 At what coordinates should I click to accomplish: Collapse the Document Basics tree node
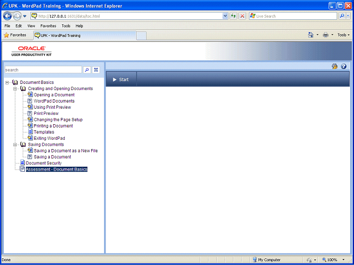pos(7,82)
